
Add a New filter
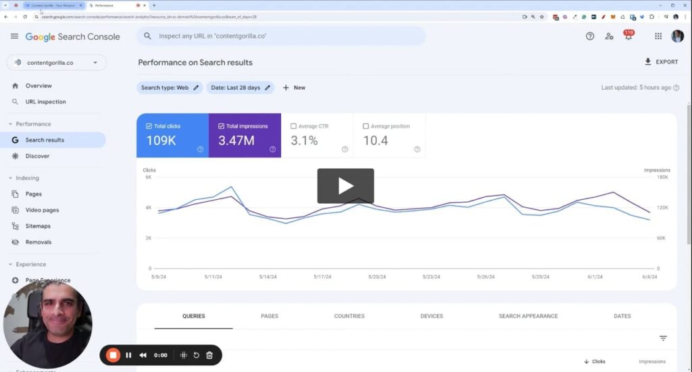tap(294, 88)
